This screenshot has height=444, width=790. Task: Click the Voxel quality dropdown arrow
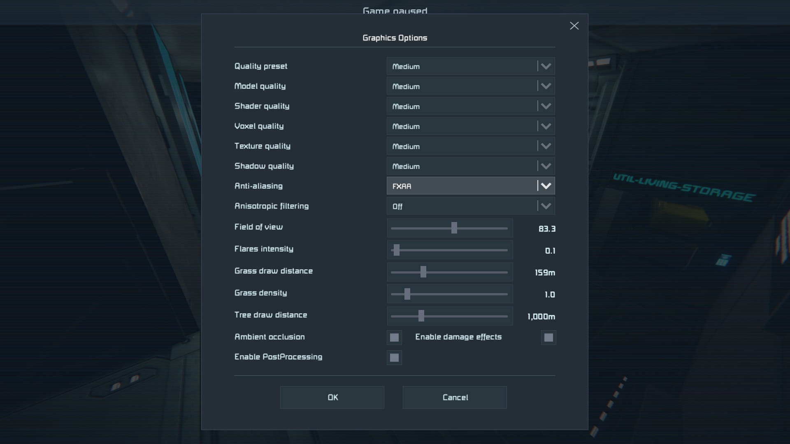[x=546, y=126]
